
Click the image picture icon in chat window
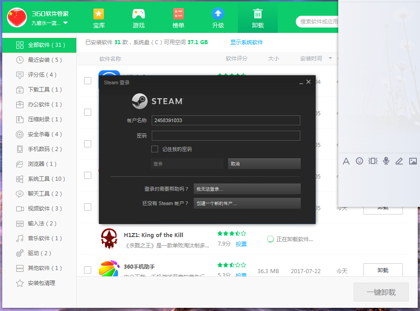pyautogui.click(x=413, y=161)
